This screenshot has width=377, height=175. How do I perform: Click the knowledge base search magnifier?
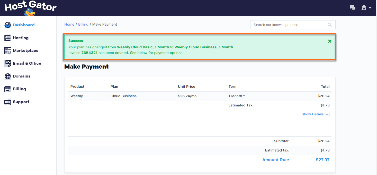[330, 25]
